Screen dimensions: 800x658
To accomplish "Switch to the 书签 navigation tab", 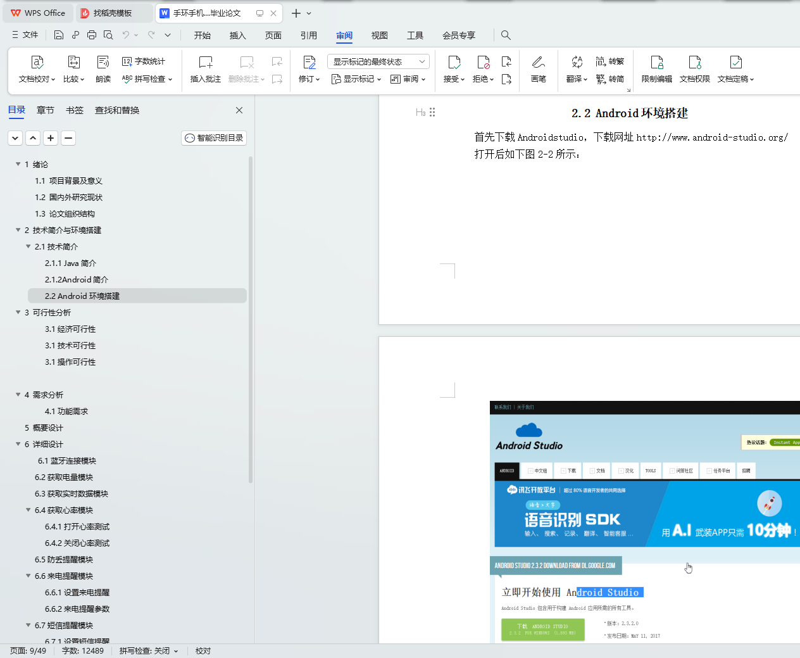I will coord(75,110).
